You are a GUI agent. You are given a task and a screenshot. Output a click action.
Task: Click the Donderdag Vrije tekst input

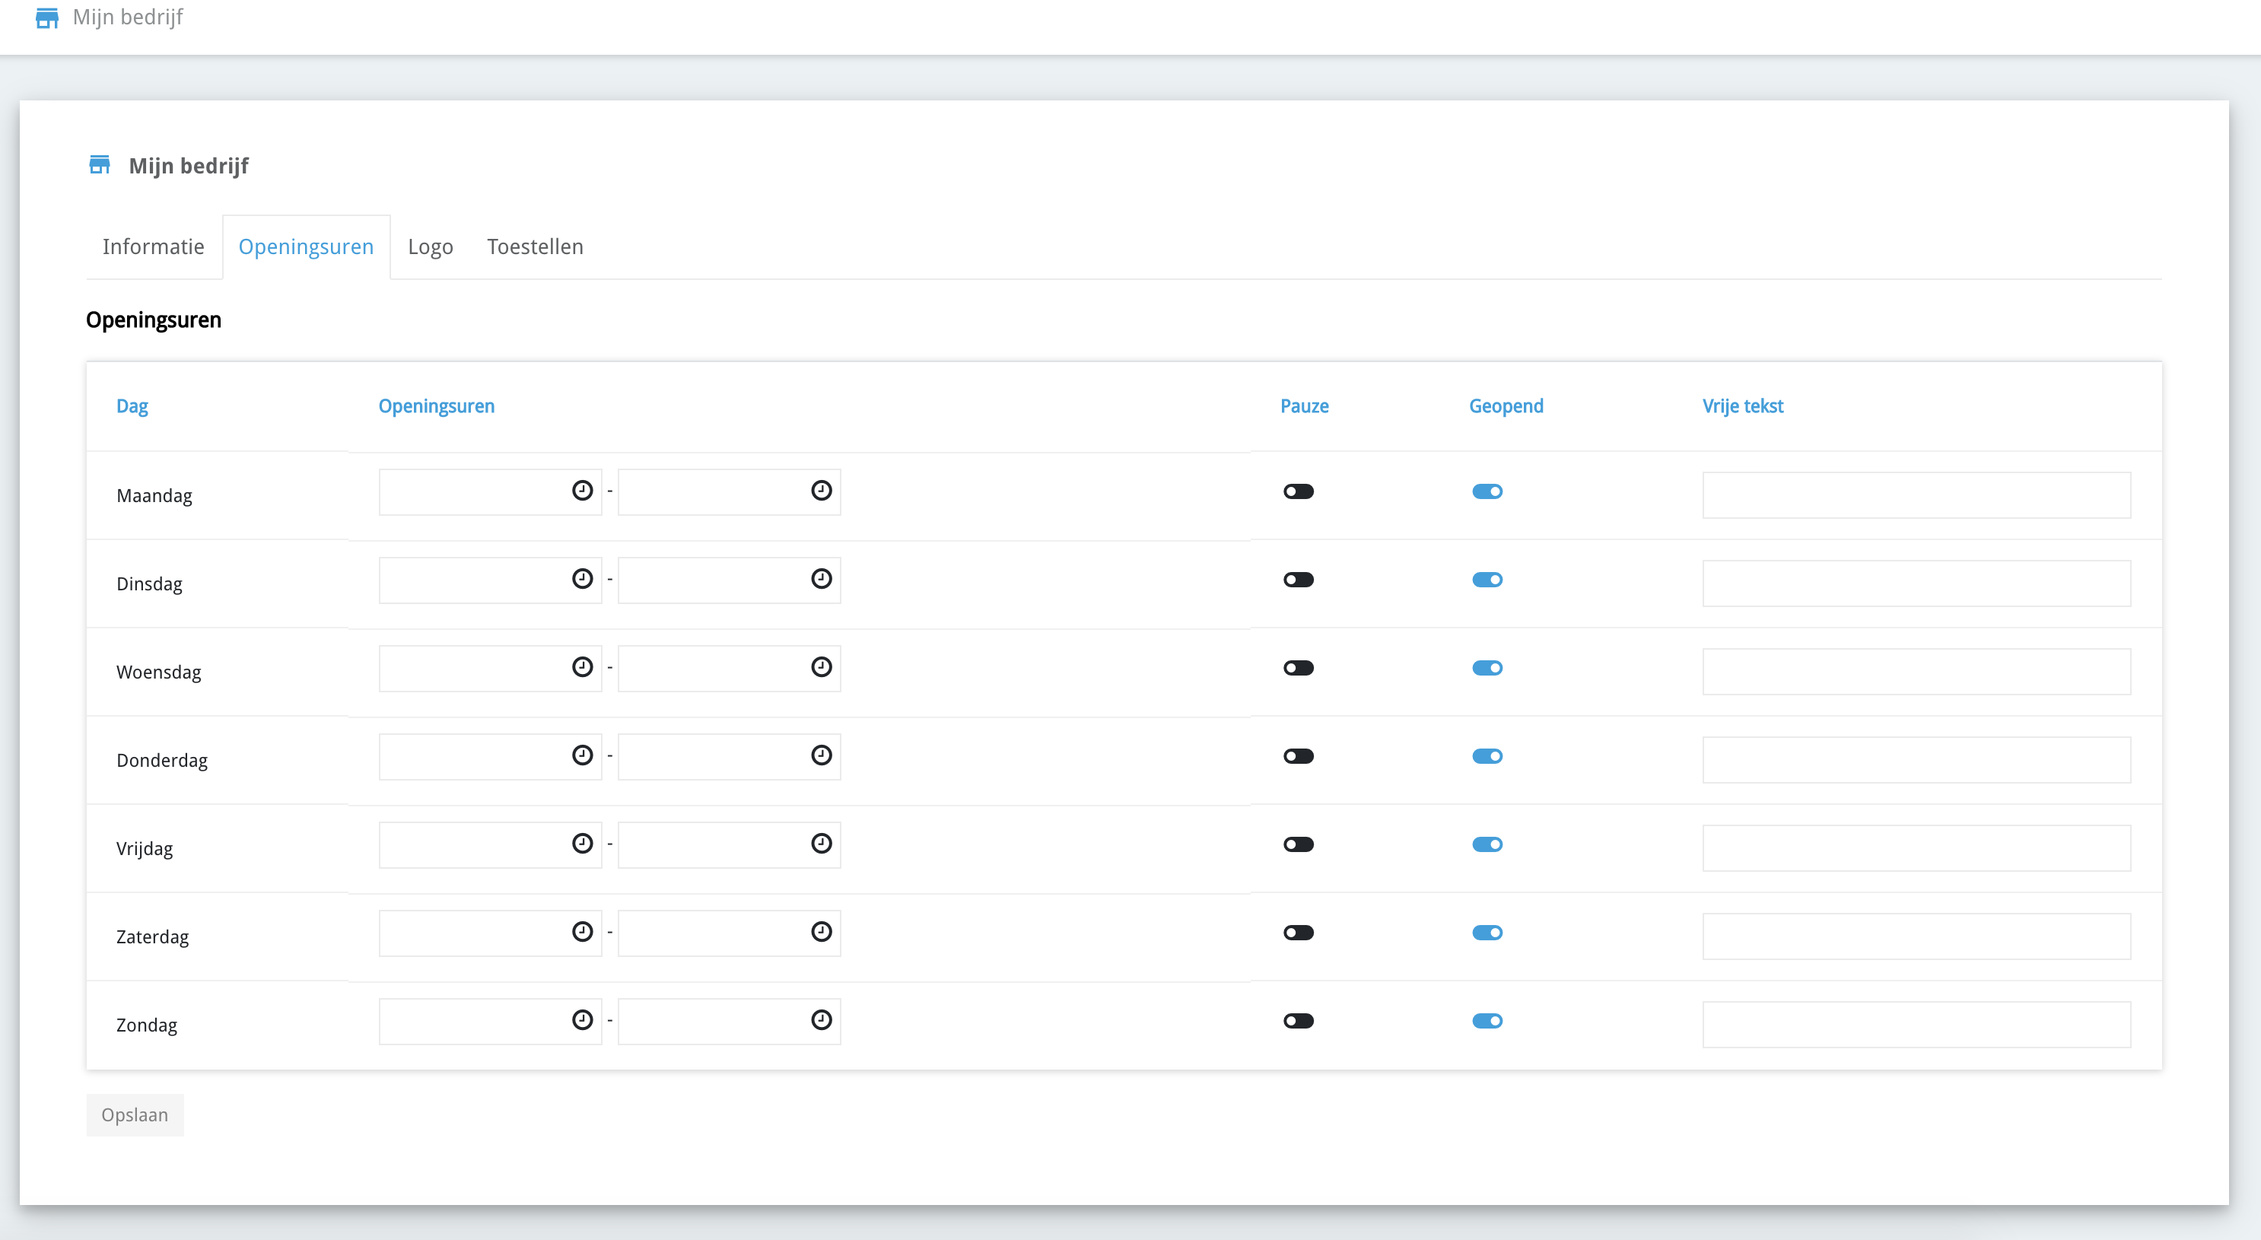click(1915, 760)
